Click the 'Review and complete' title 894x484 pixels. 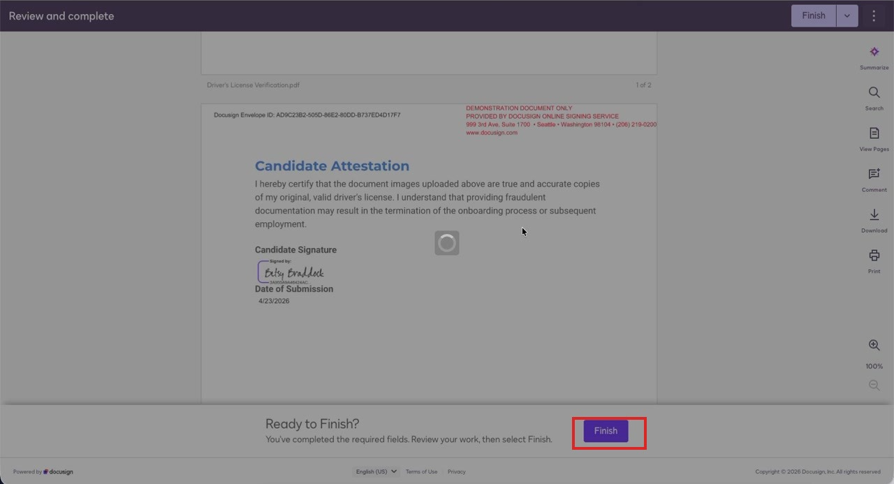click(61, 15)
